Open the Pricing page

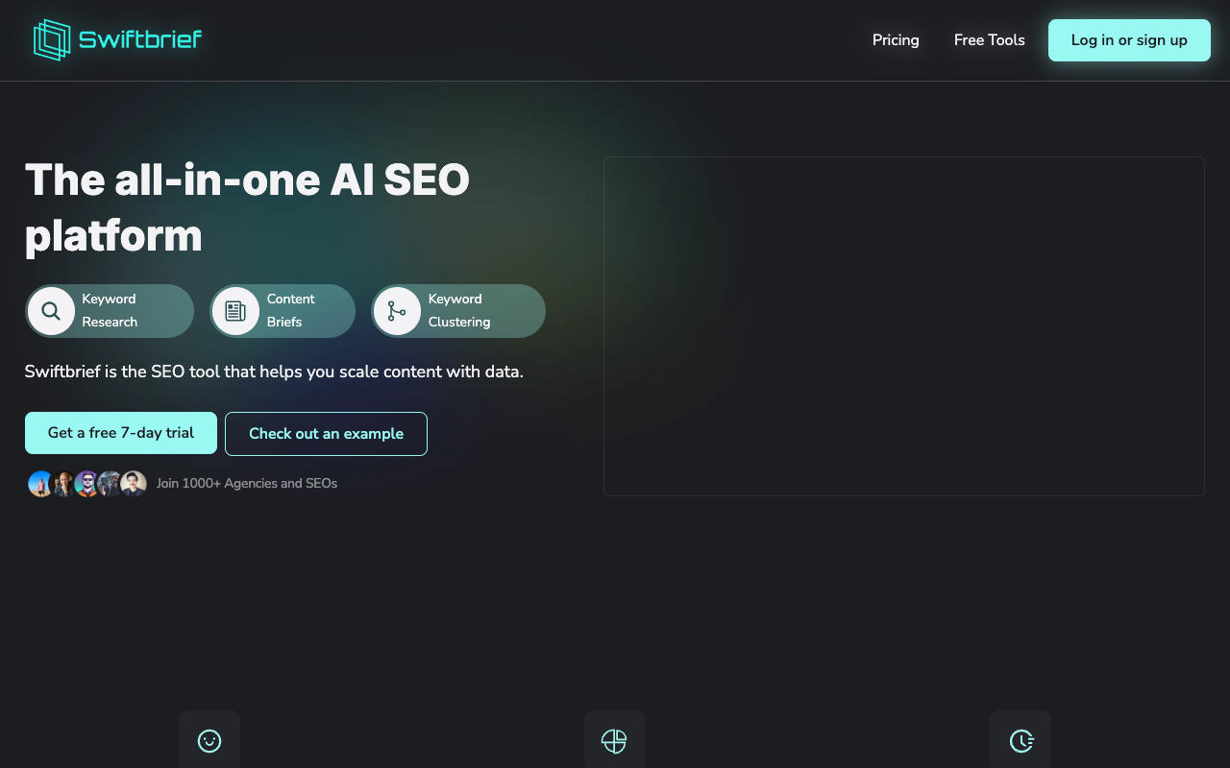point(896,40)
